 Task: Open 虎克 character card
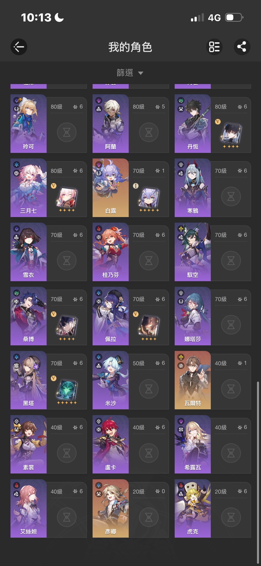point(213,508)
